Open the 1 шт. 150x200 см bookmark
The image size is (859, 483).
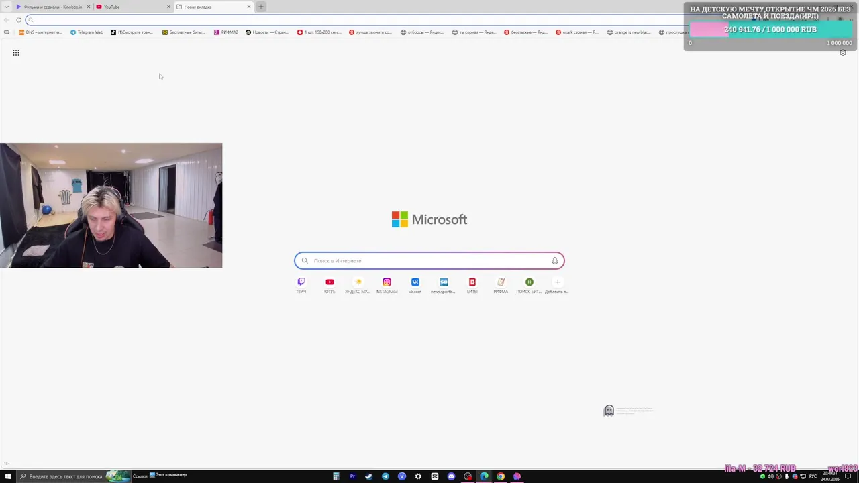pos(319,32)
